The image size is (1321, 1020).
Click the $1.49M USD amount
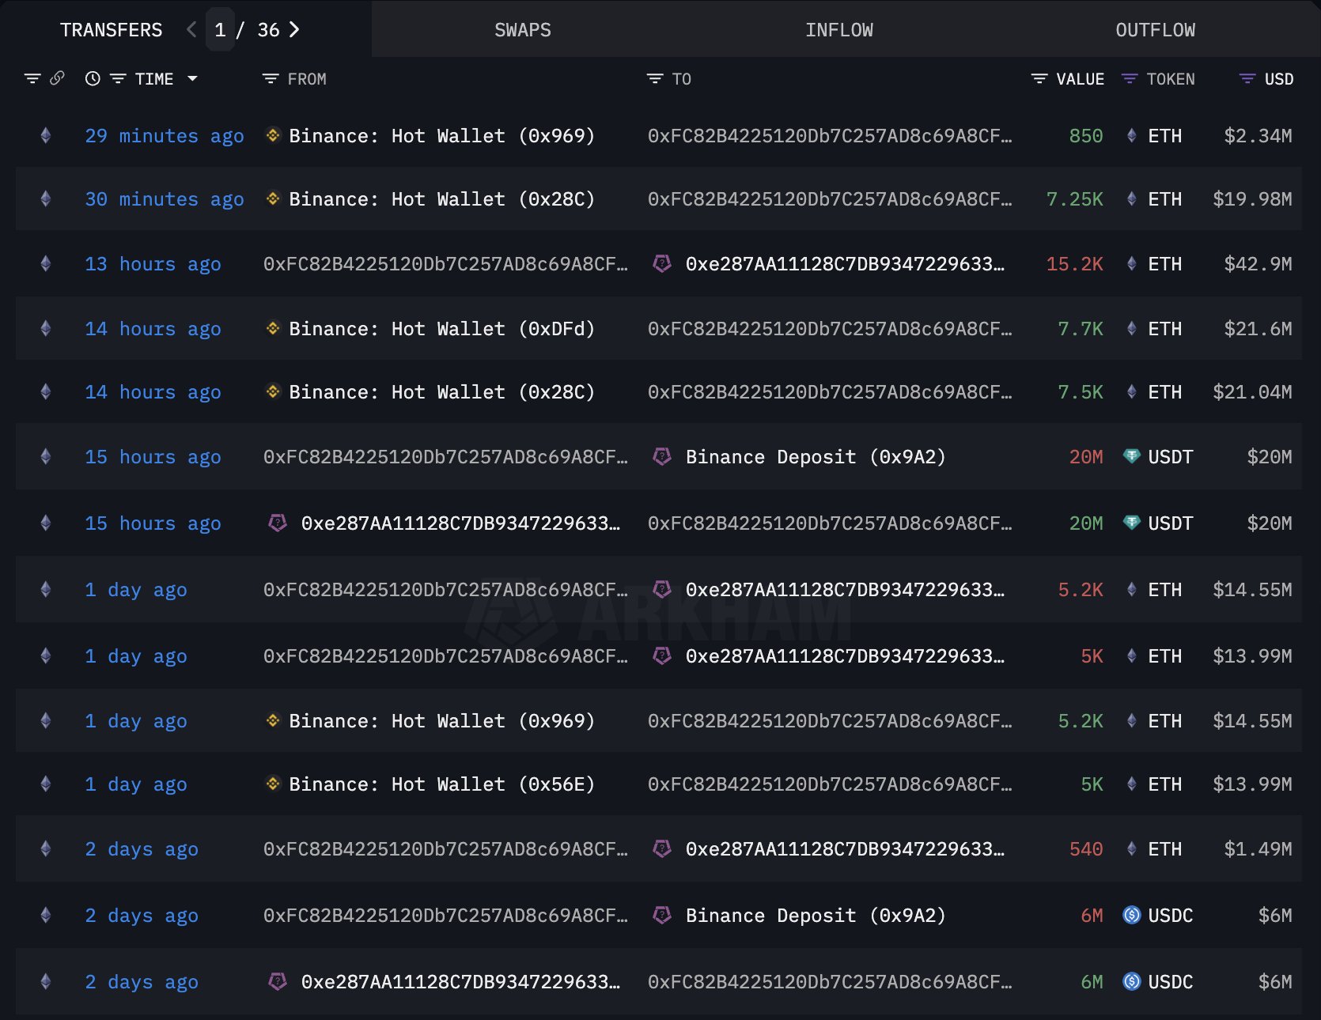pos(1258,849)
